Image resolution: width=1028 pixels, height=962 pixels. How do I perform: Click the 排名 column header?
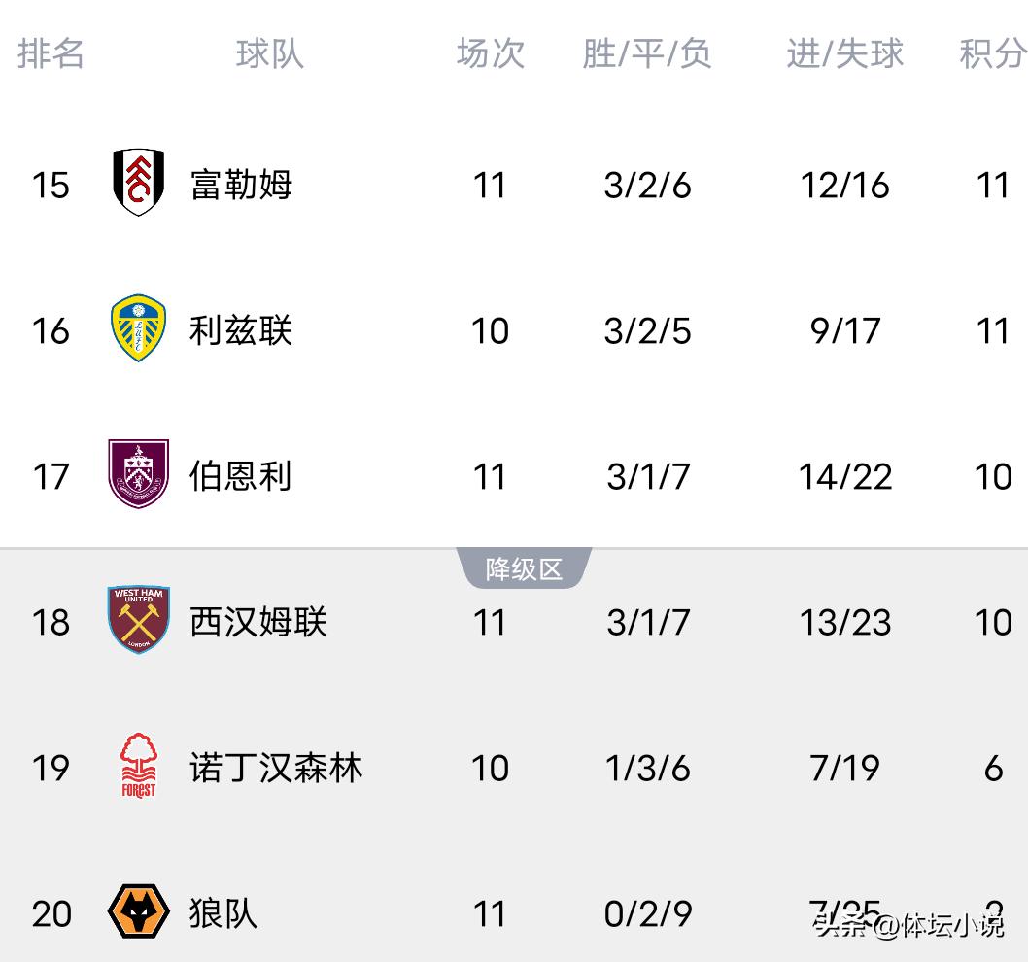51,53
